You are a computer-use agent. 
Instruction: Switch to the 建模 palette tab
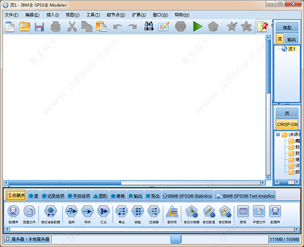point(118,196)
